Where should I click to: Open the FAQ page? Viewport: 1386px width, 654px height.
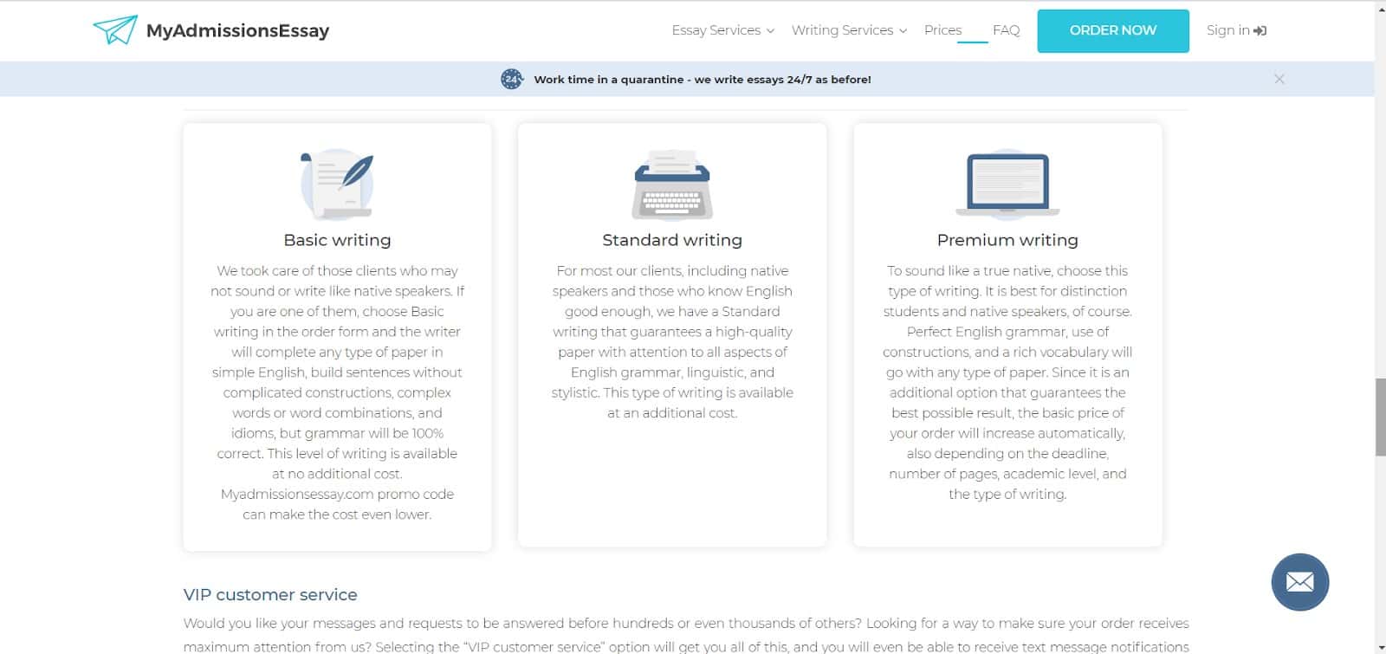coord(1006,30)
